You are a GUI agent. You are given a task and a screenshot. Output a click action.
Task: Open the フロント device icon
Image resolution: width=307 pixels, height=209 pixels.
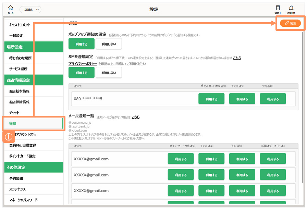pyautogui.click(x=278, y=9)
